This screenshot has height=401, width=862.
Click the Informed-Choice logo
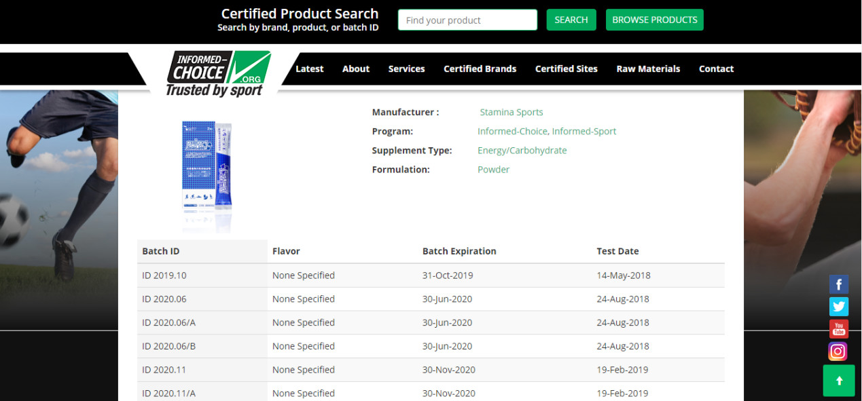(x=218, y=73)
